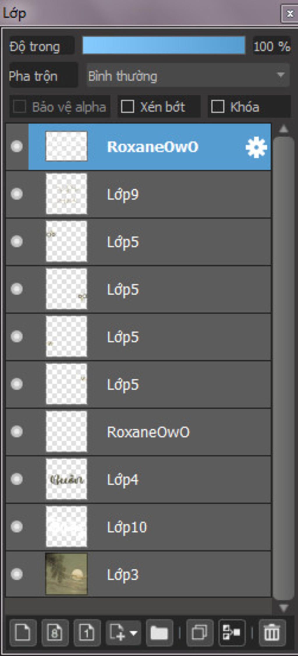Screen dimensions: 298x656
Task: Delete the selected layer
Action: (272, 633)
